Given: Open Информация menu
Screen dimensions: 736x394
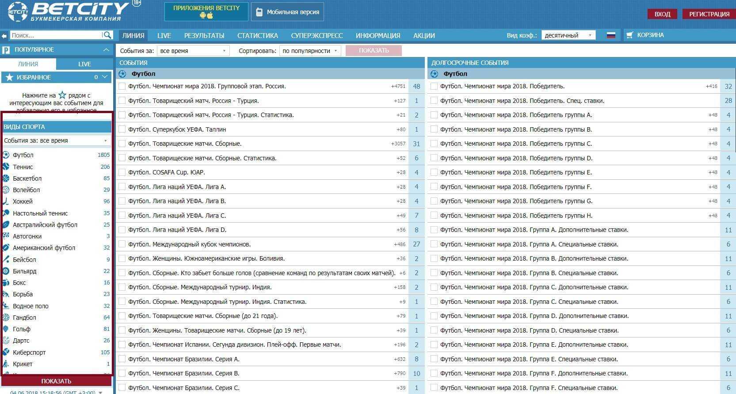Looking at the screenshot, I should [x=378, y=35].
